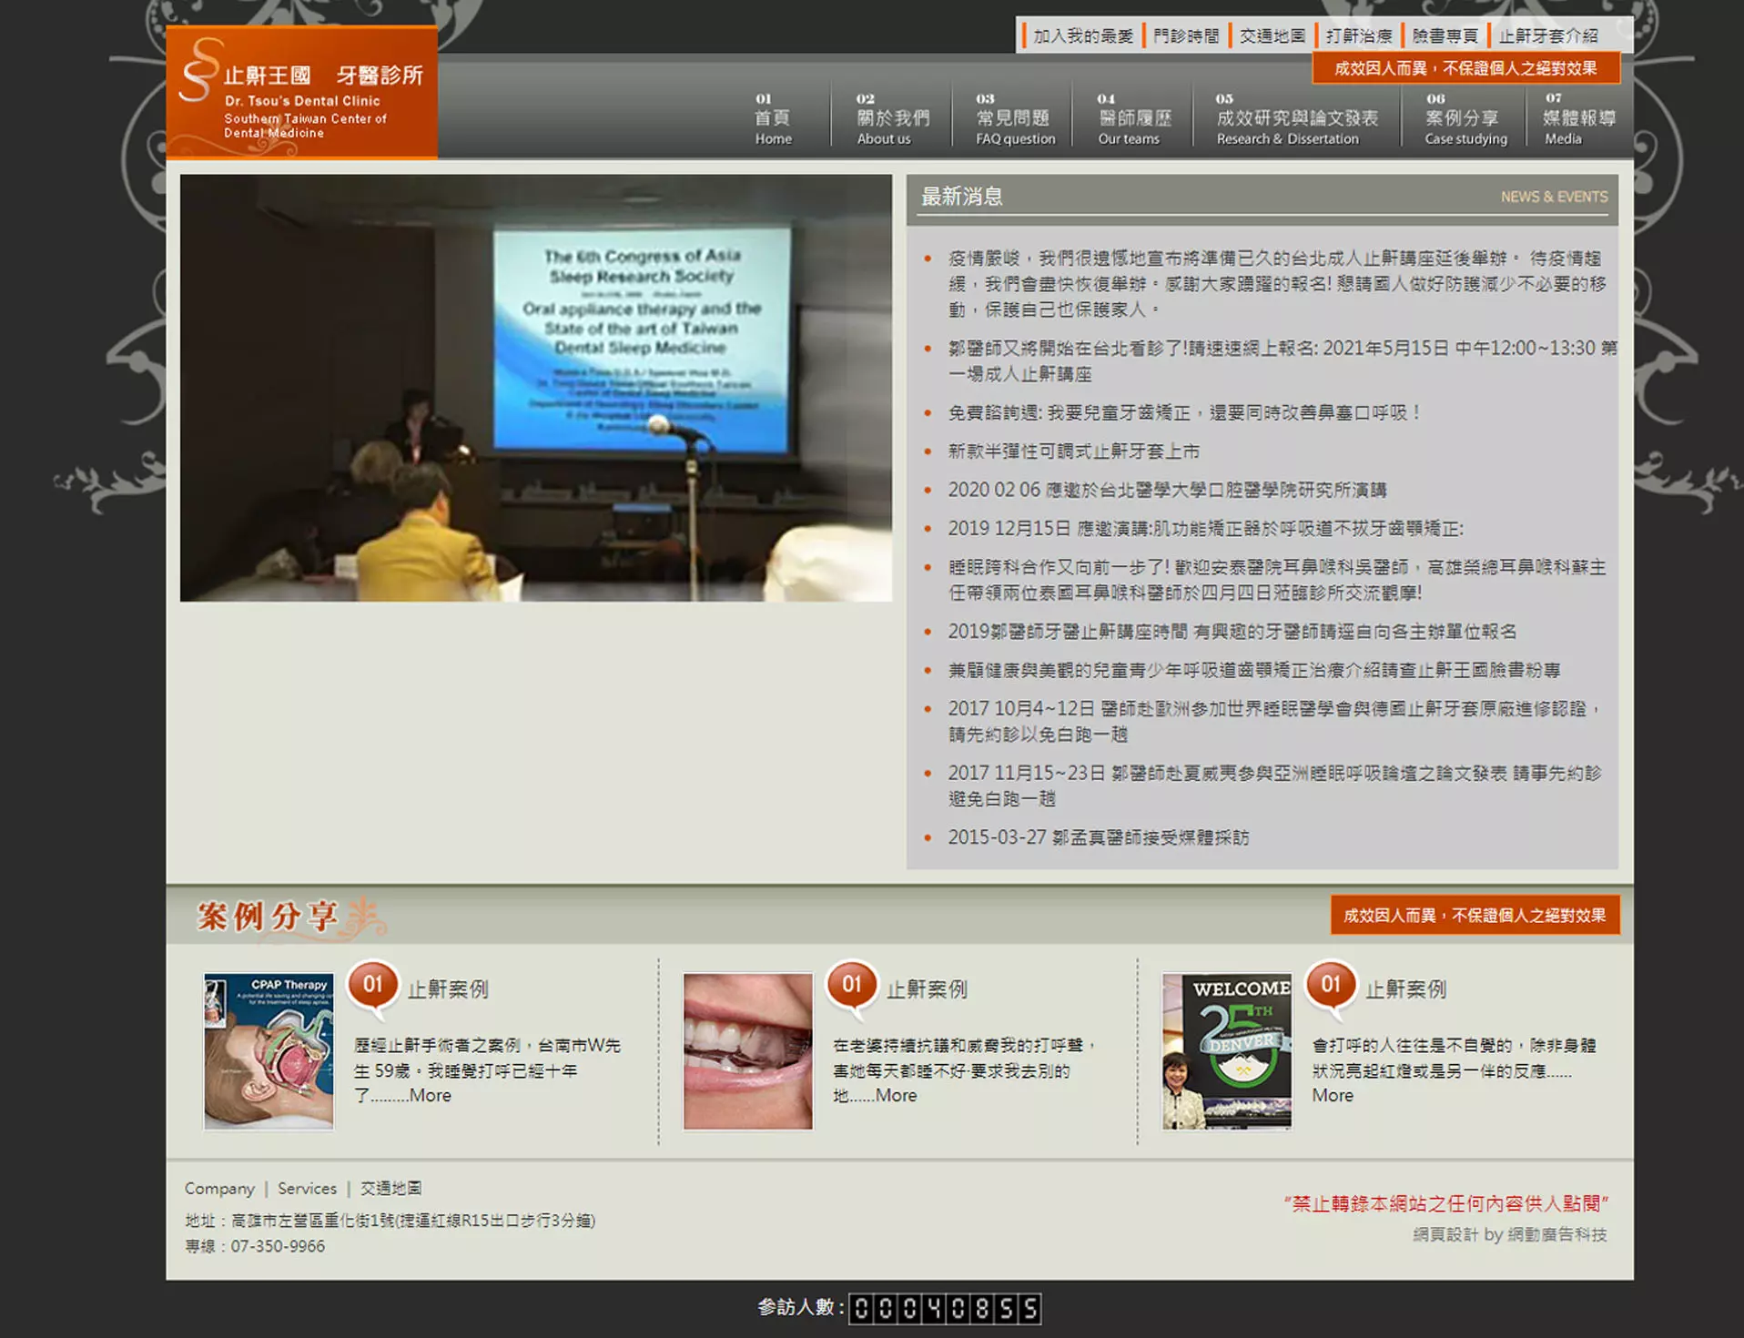Open 門診時間 top link

1186,36
